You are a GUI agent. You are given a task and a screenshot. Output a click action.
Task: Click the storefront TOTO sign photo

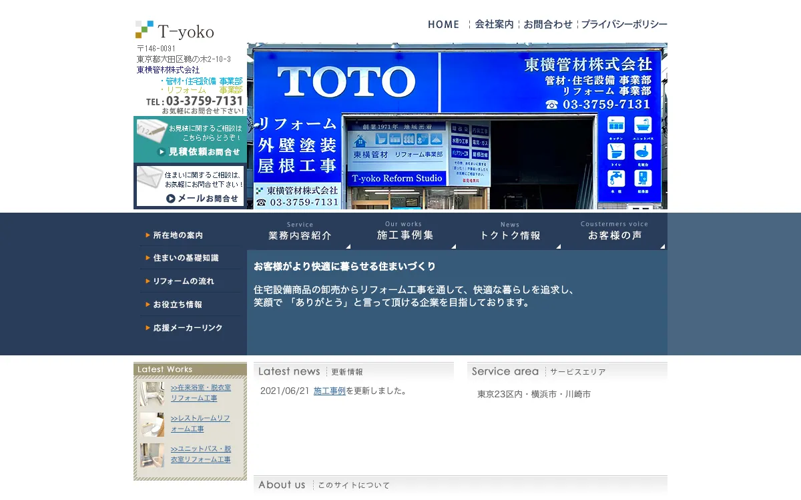point(457,126)
